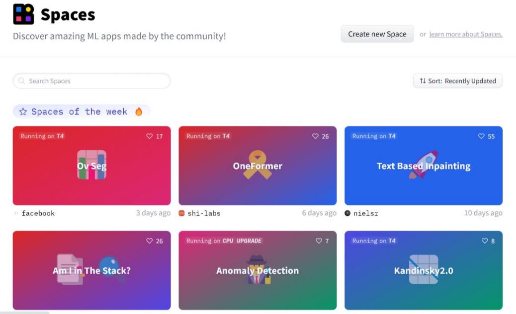Open the OneFormer space card
The height and width of the screenshot is (314, 516).
tap(258, 166)
